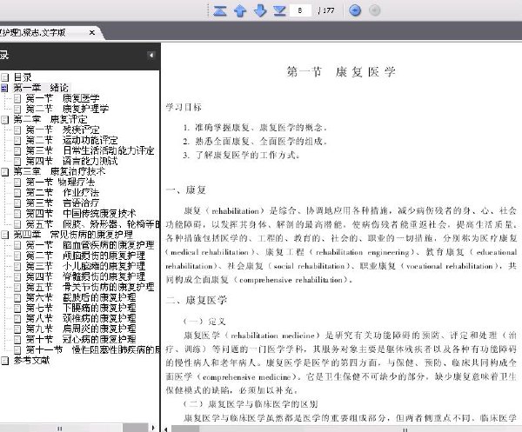Open bookmark 脊髓损伤的康复护理
Screen dimensions: 522x432
pyautogui.click(x=104, y=276)
